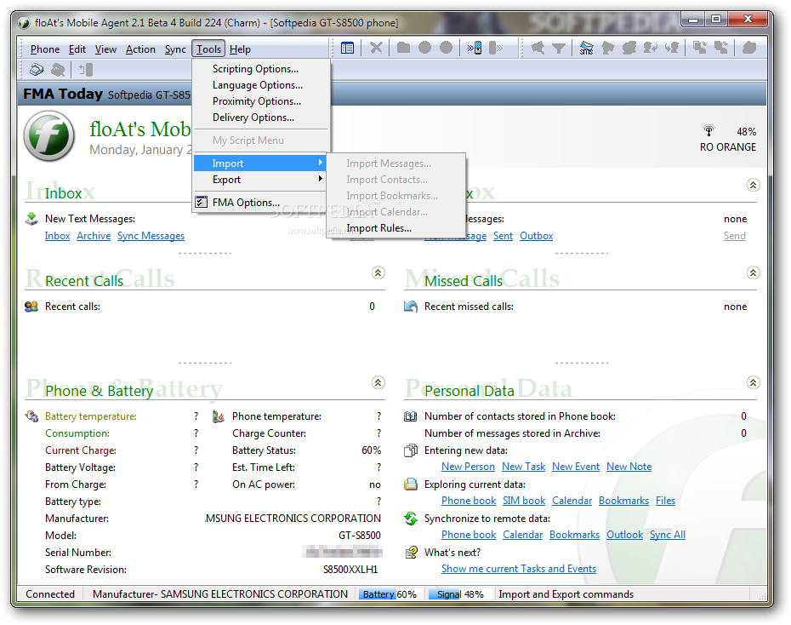Click the FMA Options checkbox icon in menu

click(x=201, y=202)
